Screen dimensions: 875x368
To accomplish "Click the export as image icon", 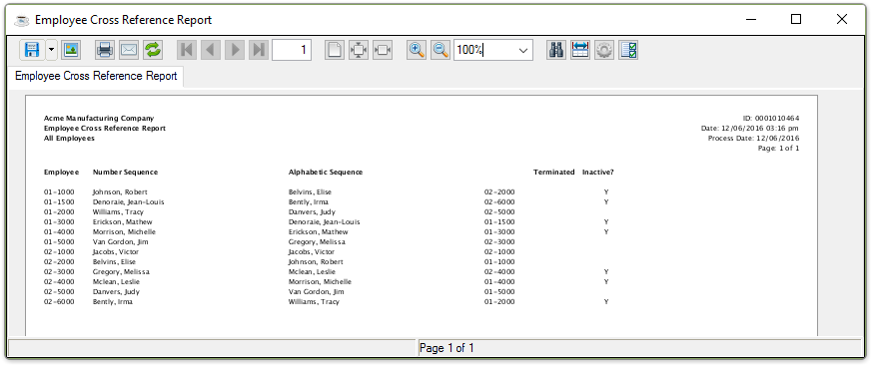I will [71, 50].
